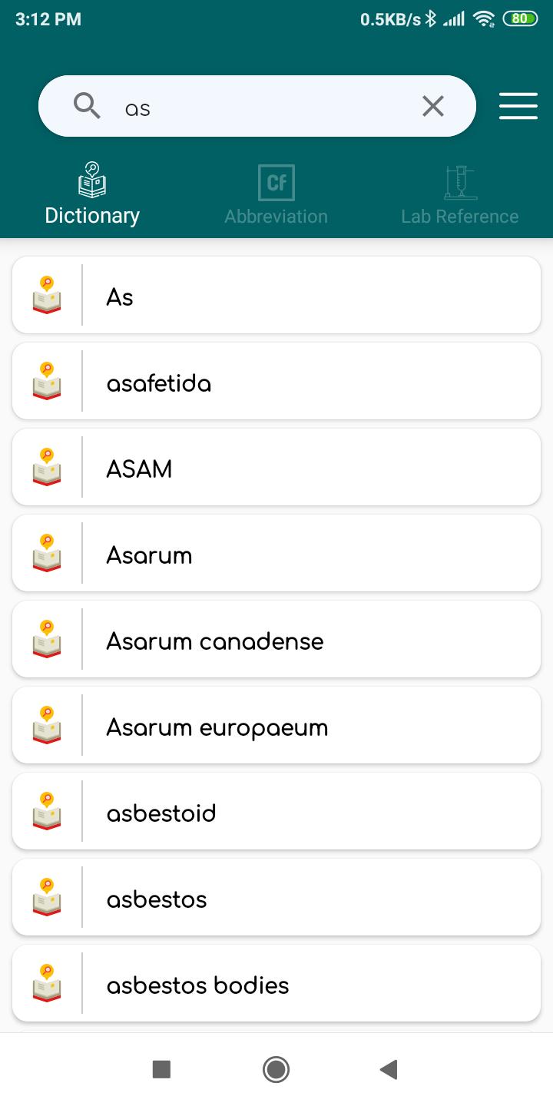Viewport: 553px width, 1106px height.
Task: Open the 'ASAM' dictionary entry
Action: [x=276, y=467]
